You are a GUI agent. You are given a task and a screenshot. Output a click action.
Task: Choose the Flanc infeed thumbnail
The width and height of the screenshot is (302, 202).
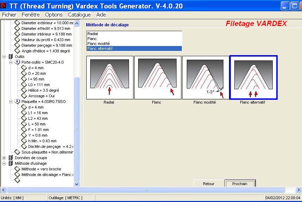[158, 78]
